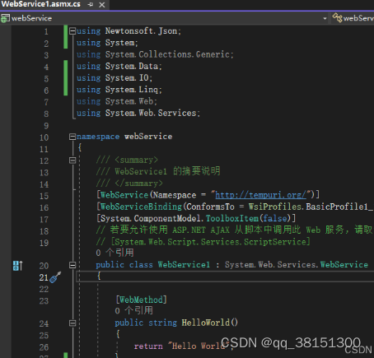Click the '0 个引用' lens above class WebService1
374x358 pixels.
(115, 253)
